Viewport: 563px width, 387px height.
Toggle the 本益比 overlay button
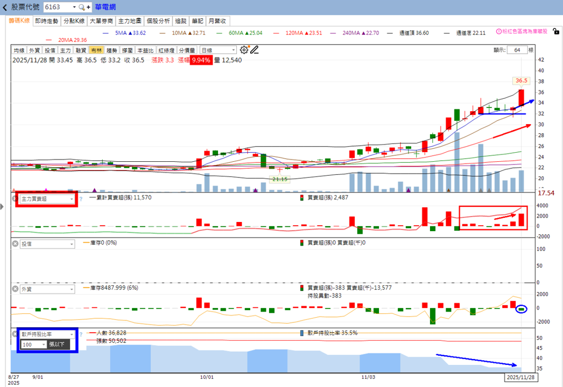(x=145, y=50)
